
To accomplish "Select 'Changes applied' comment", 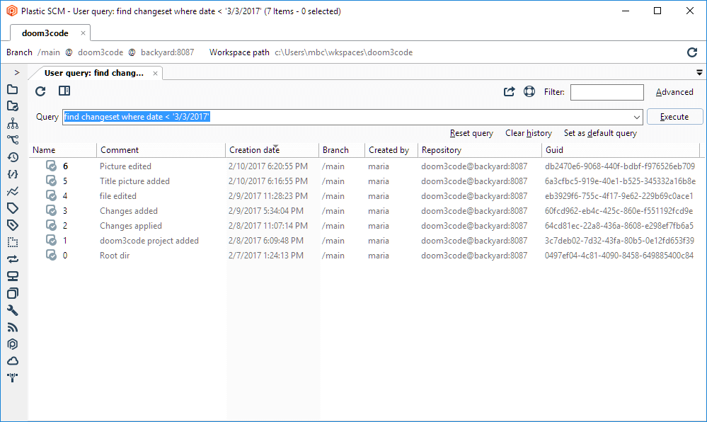I will click(131, 226).
